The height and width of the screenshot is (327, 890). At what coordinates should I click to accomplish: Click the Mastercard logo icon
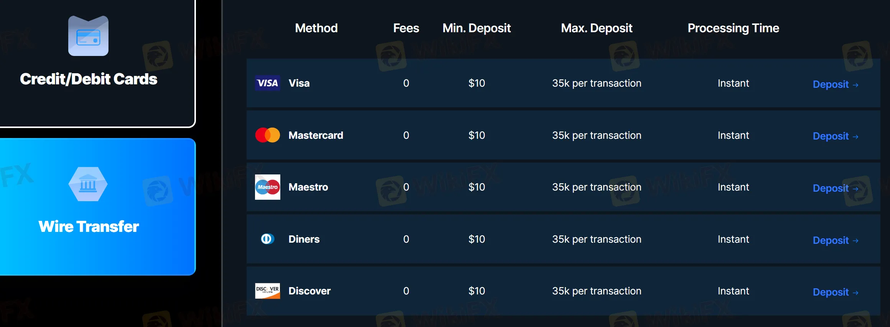[267, 135]
